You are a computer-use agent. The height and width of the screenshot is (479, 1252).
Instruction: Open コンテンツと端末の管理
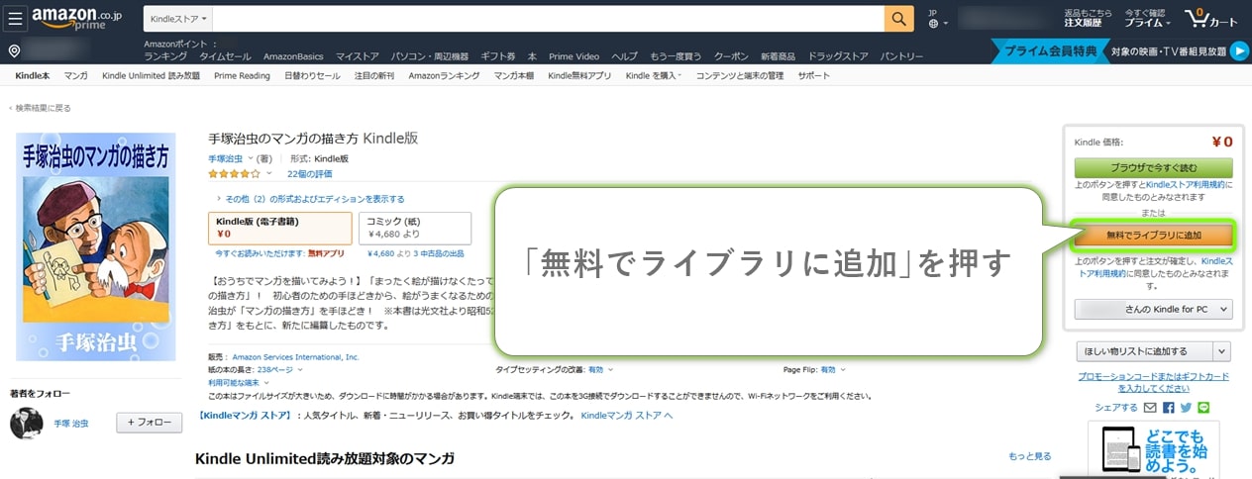tap(740, 75)
